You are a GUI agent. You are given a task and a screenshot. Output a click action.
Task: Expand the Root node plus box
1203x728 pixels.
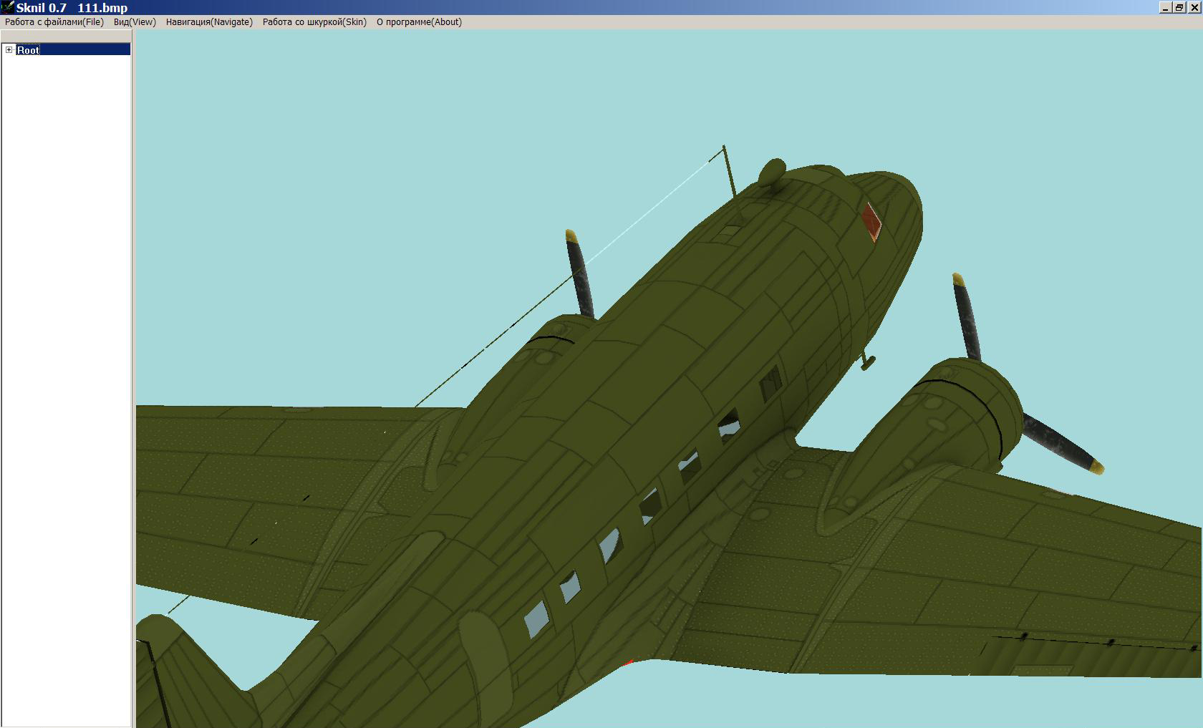(9, 50)
